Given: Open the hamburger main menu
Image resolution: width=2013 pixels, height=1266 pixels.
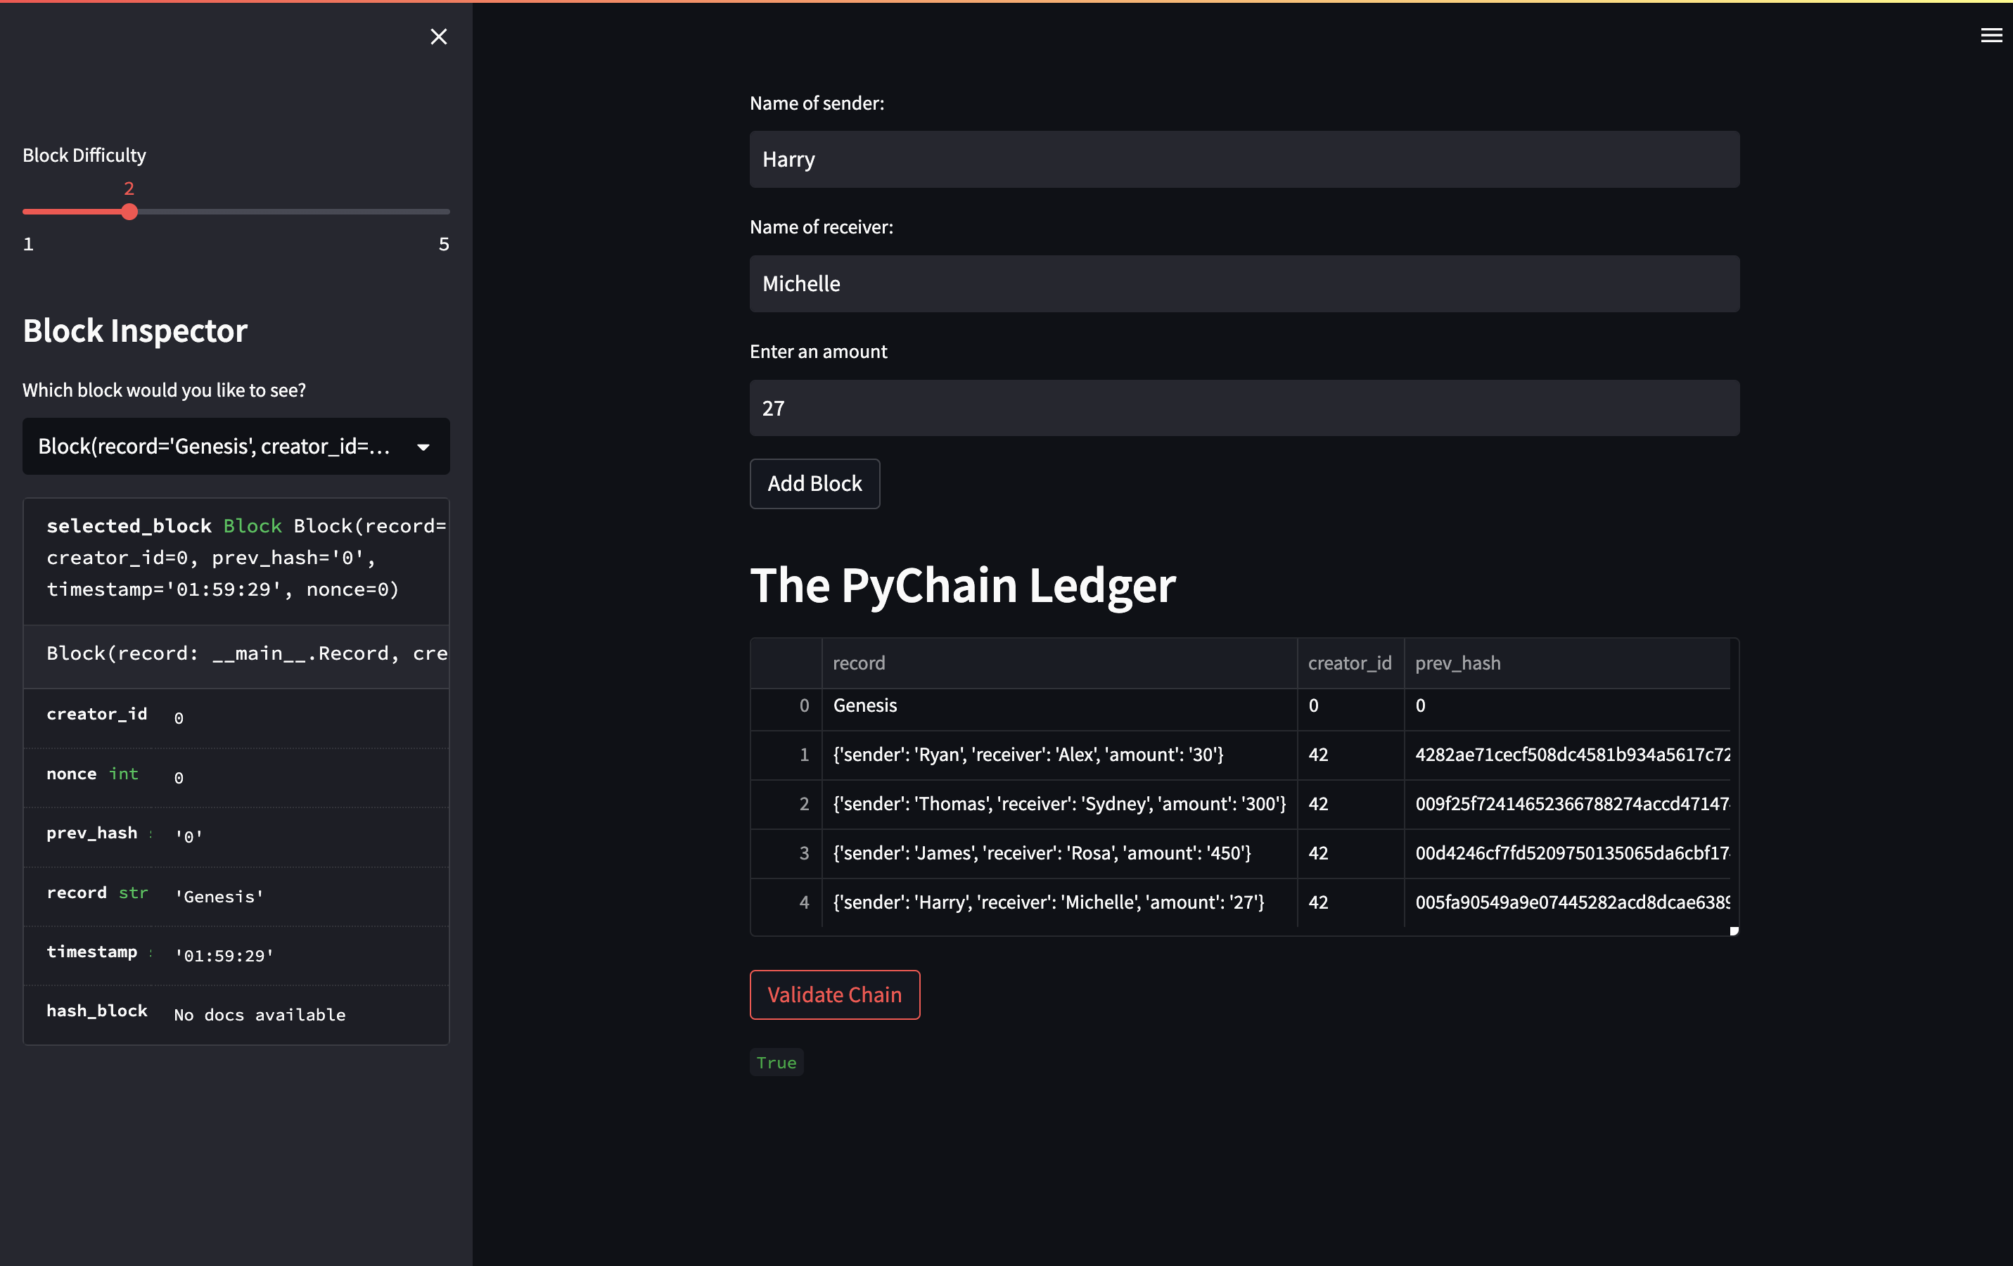Looking at the screenshot, I should (x=1990, y=35).
